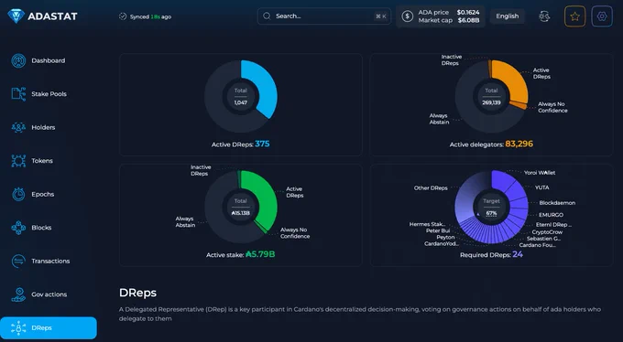The height and width of the screenshot is (342, 623).
Task: Click the Peter Bui chart label
Action: [438, 230]
